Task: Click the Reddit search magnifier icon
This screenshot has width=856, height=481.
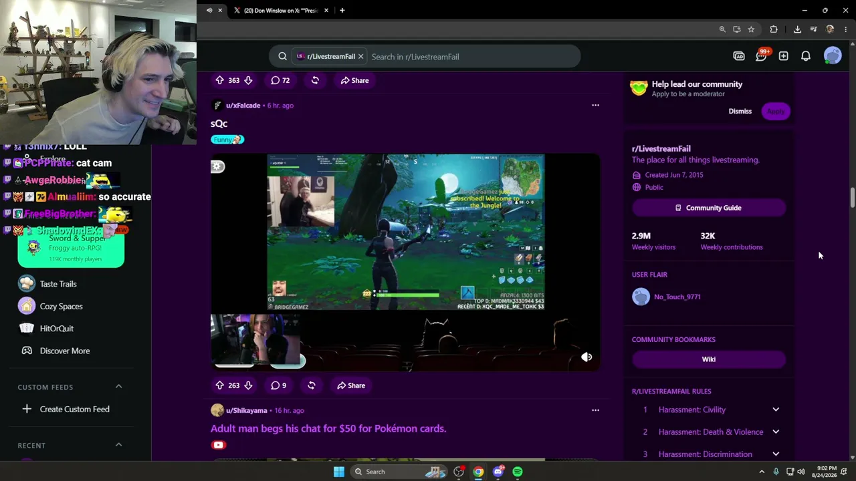Action: (282, 57)
